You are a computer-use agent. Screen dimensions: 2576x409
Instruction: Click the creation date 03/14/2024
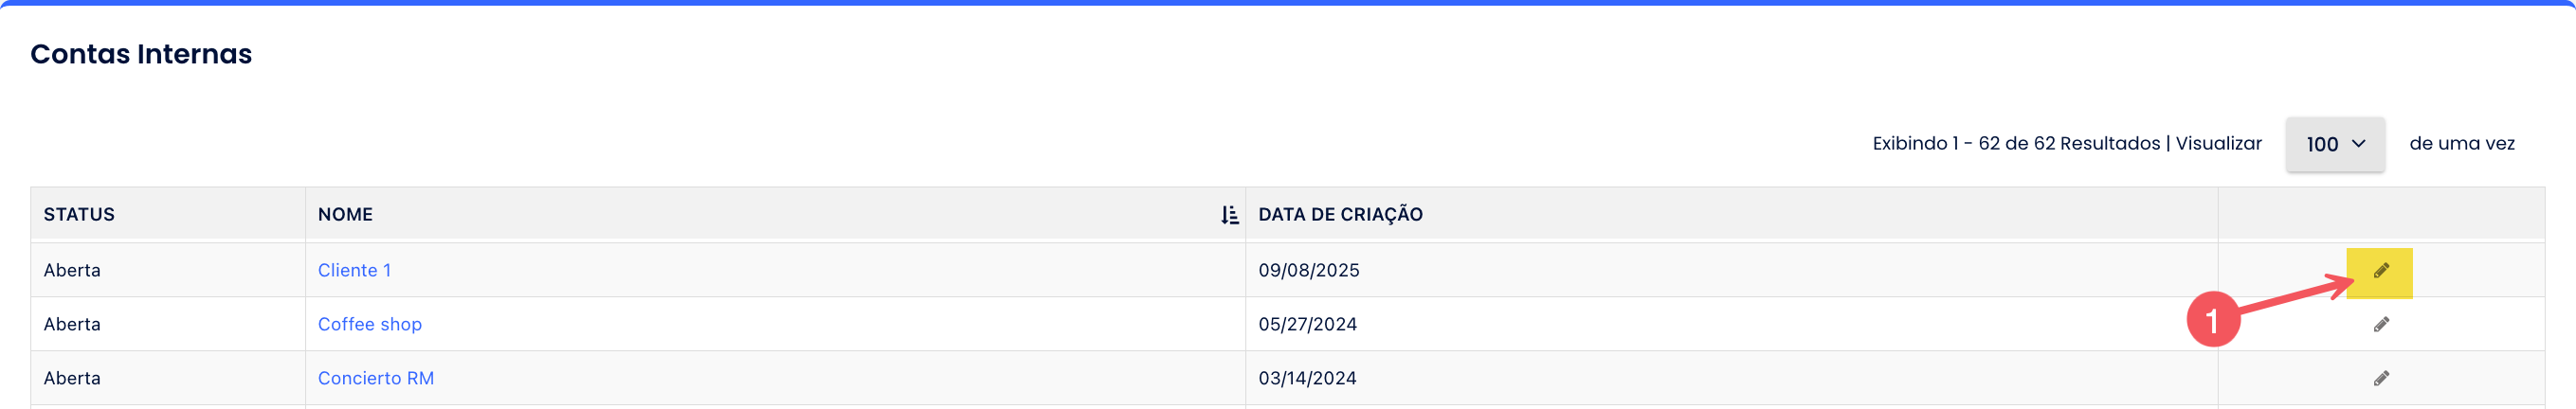click(x=1307, y=379)
